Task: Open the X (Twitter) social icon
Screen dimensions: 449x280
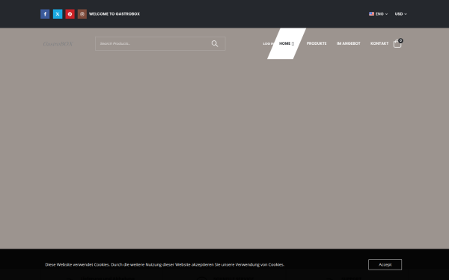Action: coord(58,14)
